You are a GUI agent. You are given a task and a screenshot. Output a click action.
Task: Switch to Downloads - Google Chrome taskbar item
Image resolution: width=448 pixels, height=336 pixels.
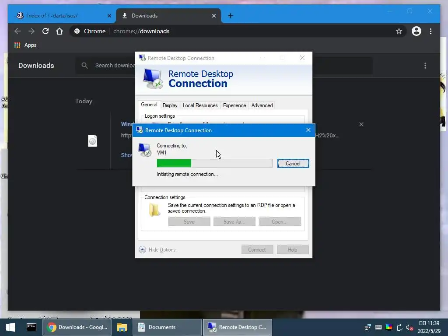77,327
